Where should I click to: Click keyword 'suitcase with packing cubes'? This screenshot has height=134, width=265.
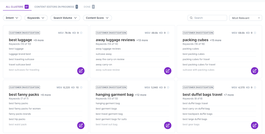tap(198, 70)
